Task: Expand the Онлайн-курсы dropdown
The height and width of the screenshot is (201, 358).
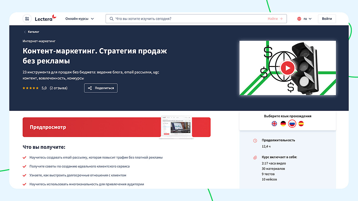Action: [80, 19]
